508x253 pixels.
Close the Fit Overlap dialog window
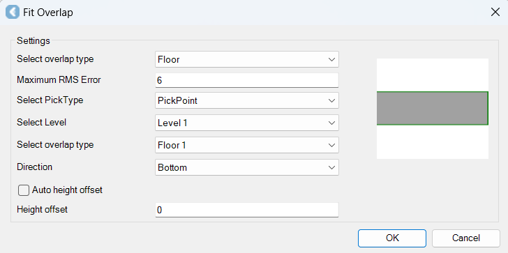[495, 13]
